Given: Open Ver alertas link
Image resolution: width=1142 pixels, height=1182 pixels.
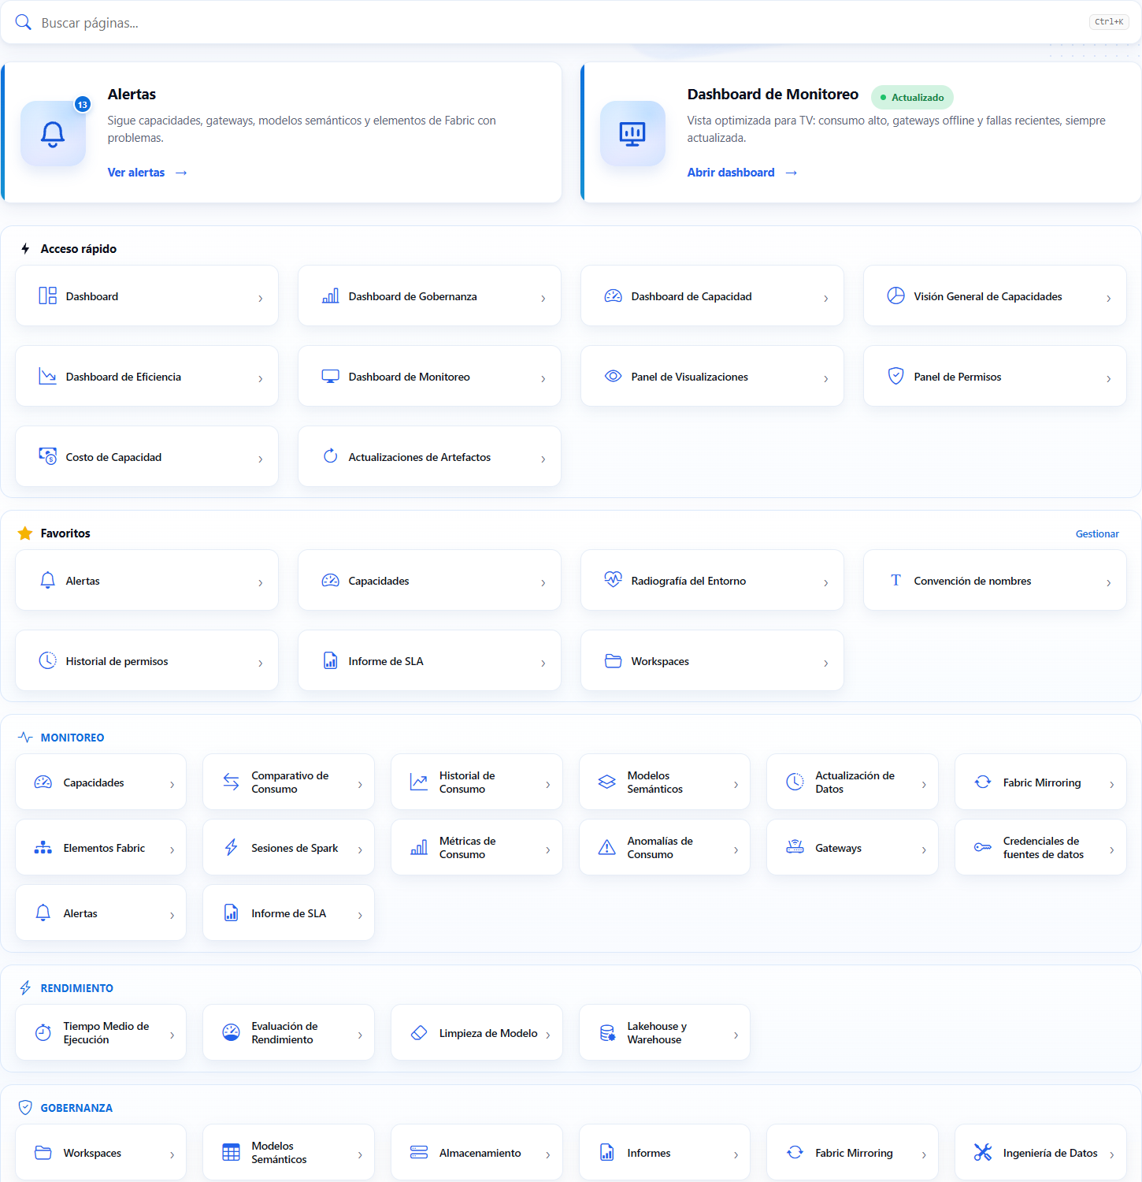Looking at the screenshot, I should [147, 173].
